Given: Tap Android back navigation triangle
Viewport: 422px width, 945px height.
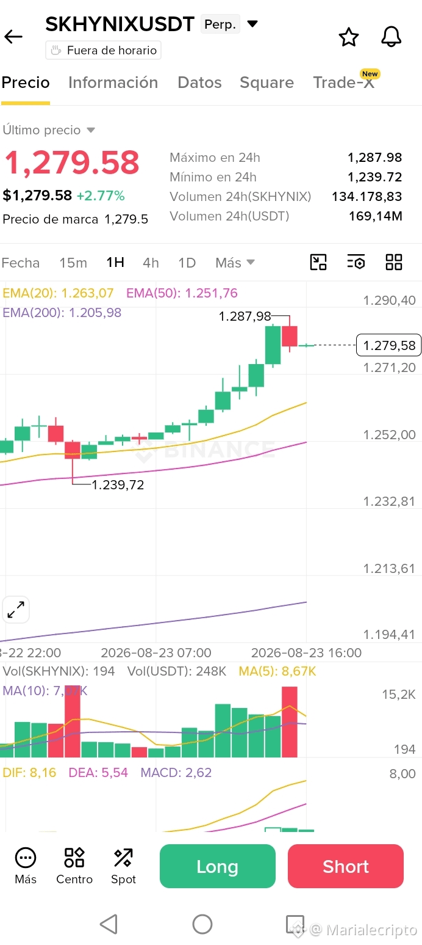Looking at the screenshot, I should coord(109,924).
